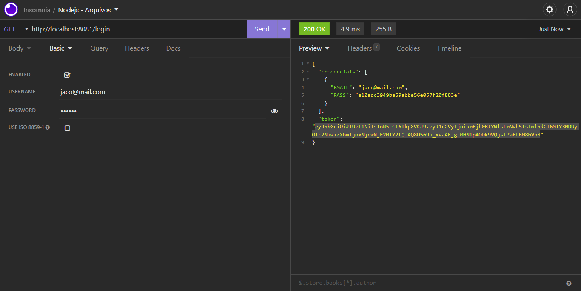Viewport: 581px width, 291px height.
Task: Open the account user icon
Action: coord(570,9)
